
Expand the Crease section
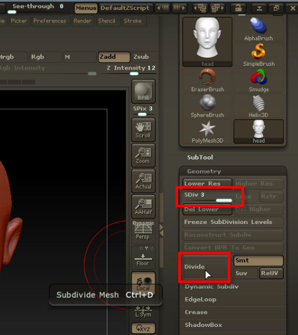(x=196, y=312)
